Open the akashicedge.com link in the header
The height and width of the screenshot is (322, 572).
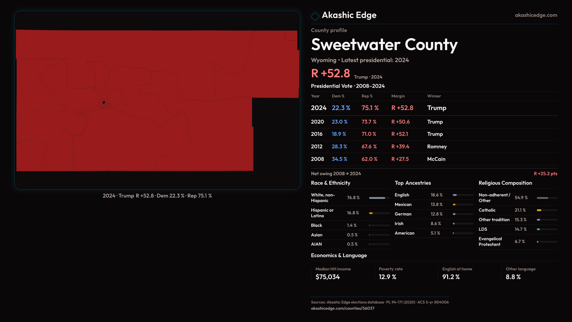tap(536, 15)
